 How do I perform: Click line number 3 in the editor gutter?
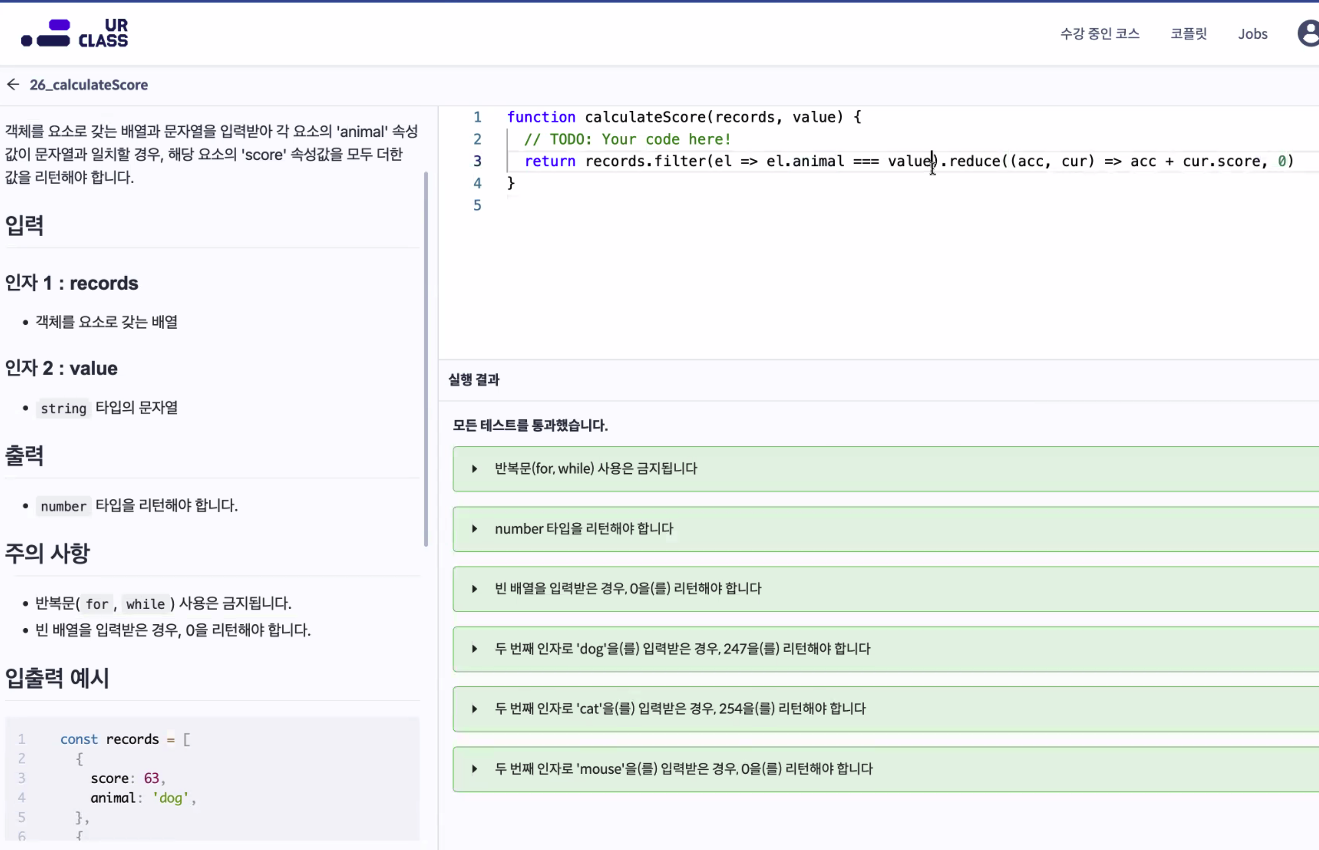point(477,161)
